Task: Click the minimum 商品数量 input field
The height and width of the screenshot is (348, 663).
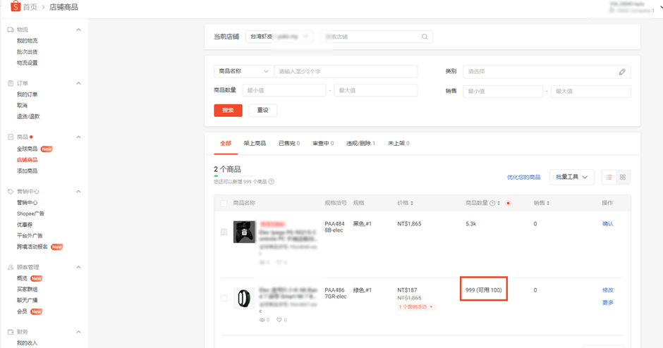Action: [284, 90]
